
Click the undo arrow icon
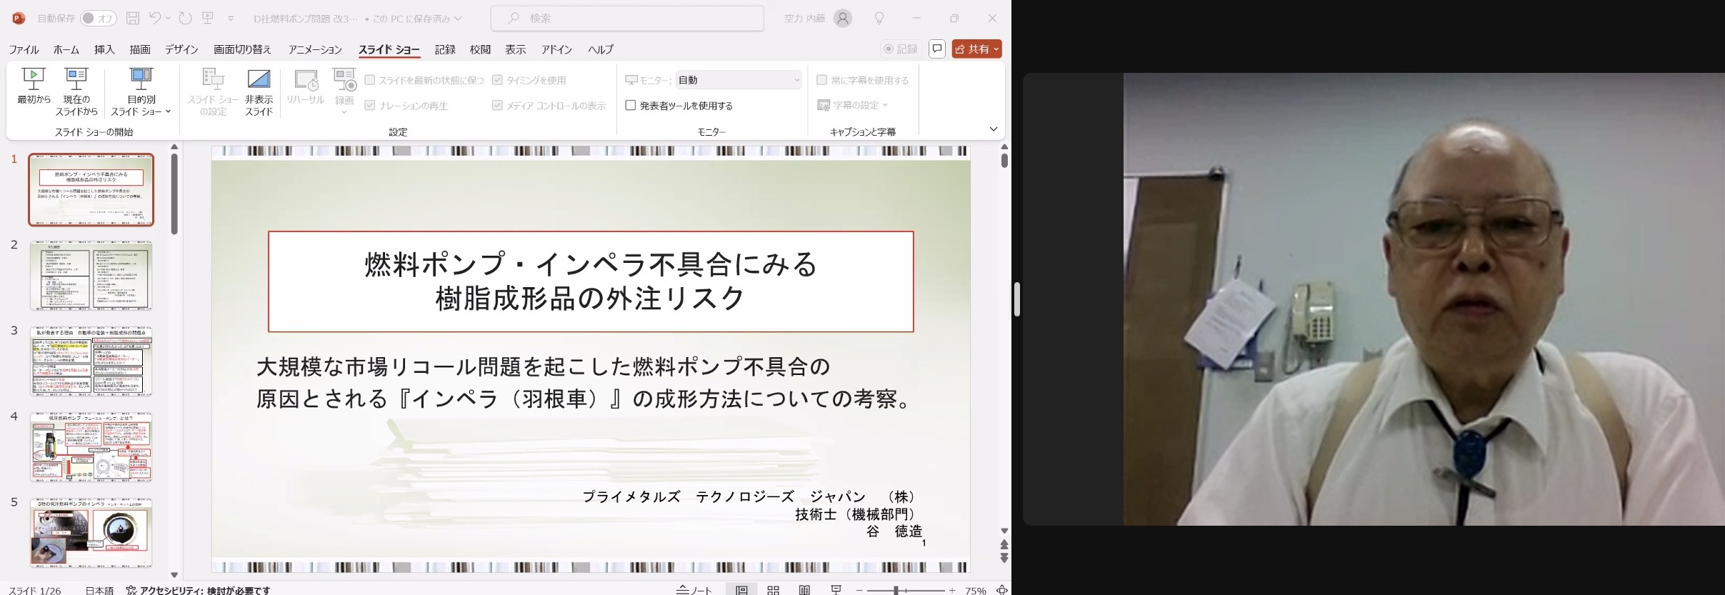(155, 18)
